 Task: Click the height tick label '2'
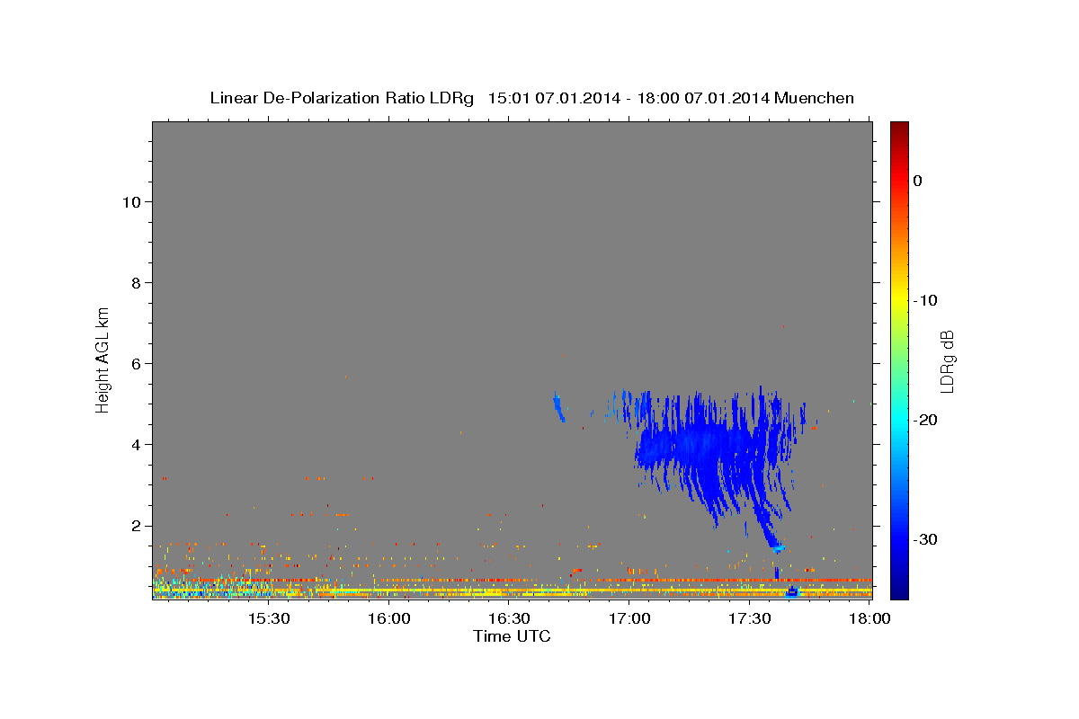[x=134, y=526]
